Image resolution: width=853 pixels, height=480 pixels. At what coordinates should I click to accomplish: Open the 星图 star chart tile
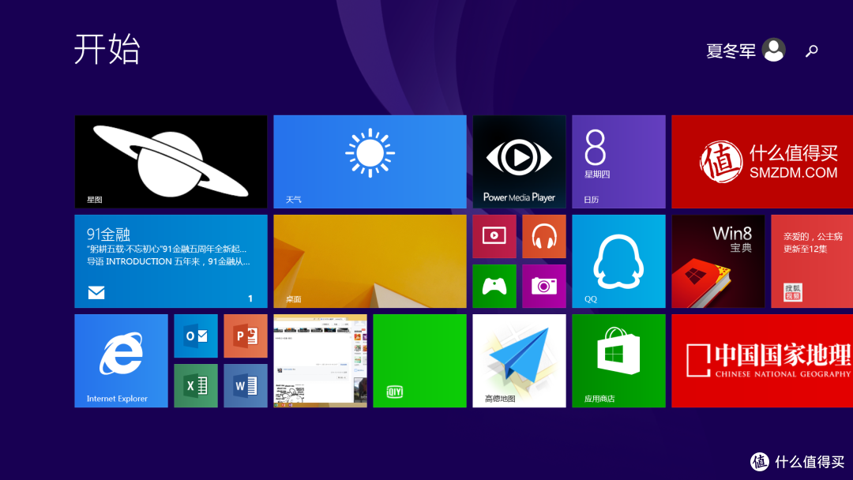click(x=171, y=162)
